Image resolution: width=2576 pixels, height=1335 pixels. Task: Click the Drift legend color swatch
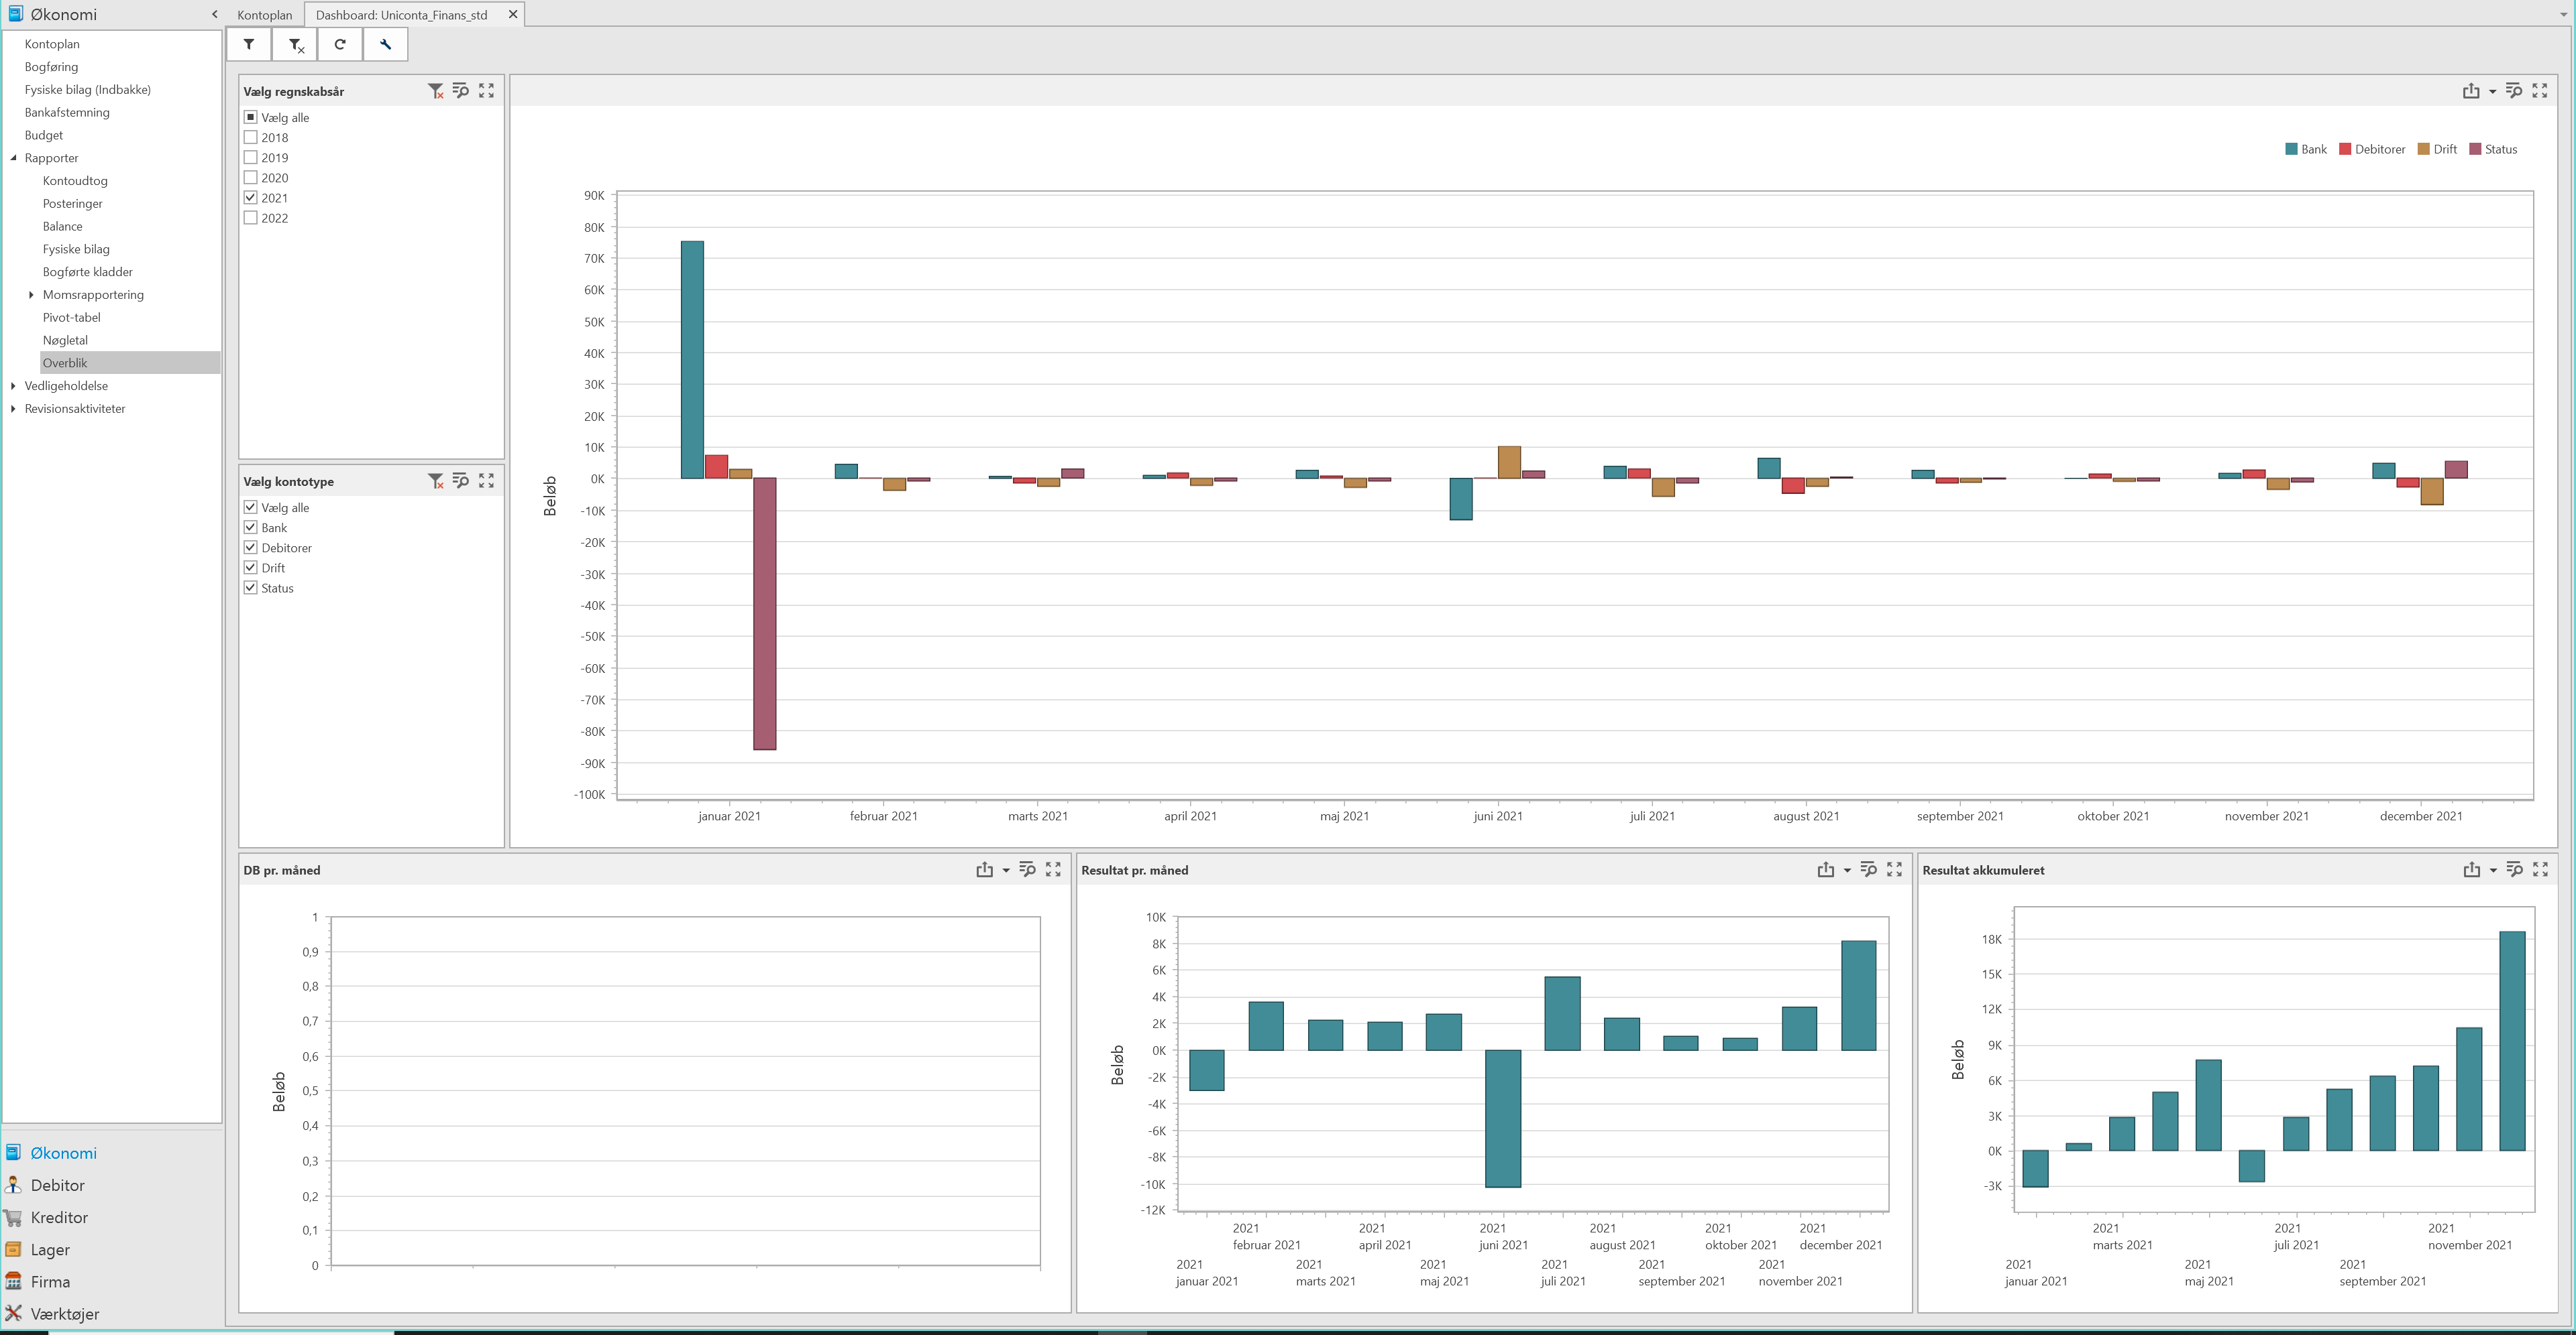(2423, 150)
